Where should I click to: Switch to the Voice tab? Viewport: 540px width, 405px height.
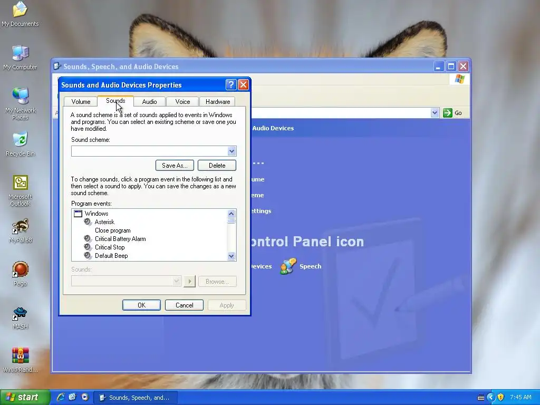(x=182, y=102)
